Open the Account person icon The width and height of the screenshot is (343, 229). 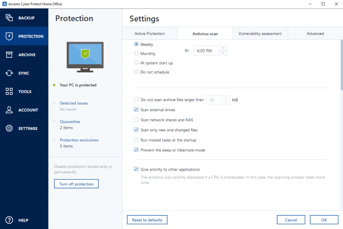click(9, 110)
